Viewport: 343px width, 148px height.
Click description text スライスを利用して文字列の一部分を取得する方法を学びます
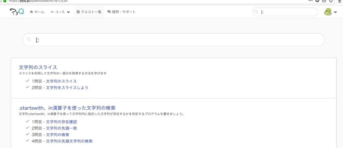63,73
